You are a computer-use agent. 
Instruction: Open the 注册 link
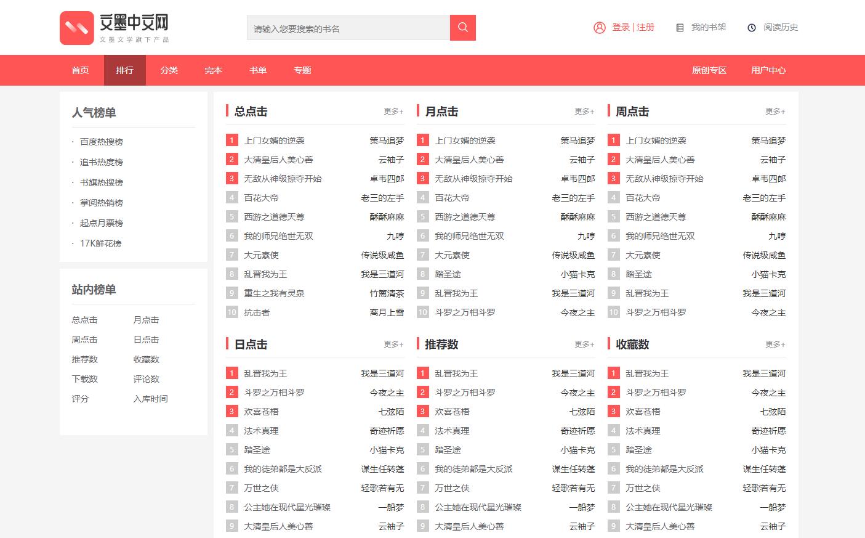(x=646, y=27)
